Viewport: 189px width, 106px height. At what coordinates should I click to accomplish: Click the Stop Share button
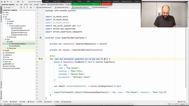[x=107, y=4]
